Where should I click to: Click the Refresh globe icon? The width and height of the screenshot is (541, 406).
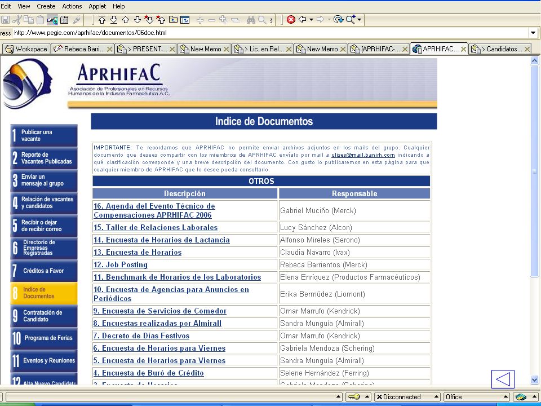(x=339, y=20)
